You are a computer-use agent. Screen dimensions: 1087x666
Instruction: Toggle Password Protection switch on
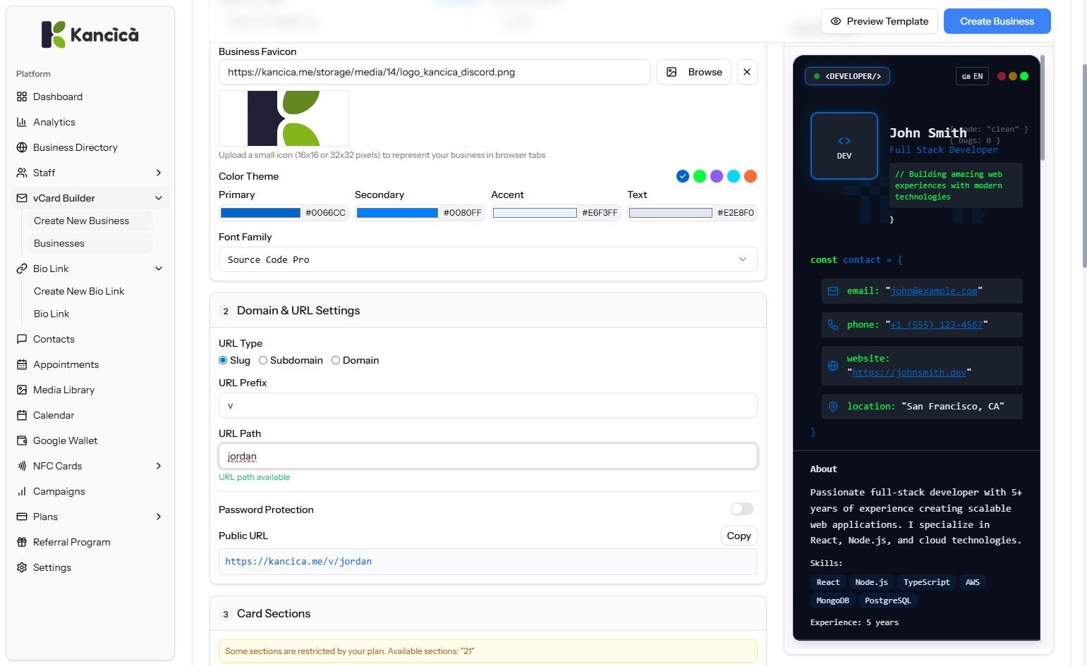coord(742,509)
